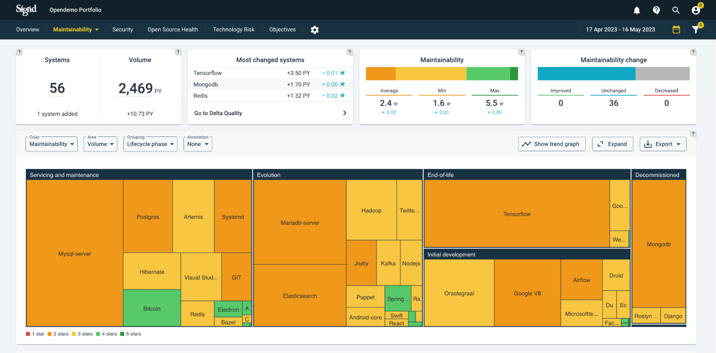716x353 pixels.
Task: Select the Google V8 tile
Action: (527, 293)
